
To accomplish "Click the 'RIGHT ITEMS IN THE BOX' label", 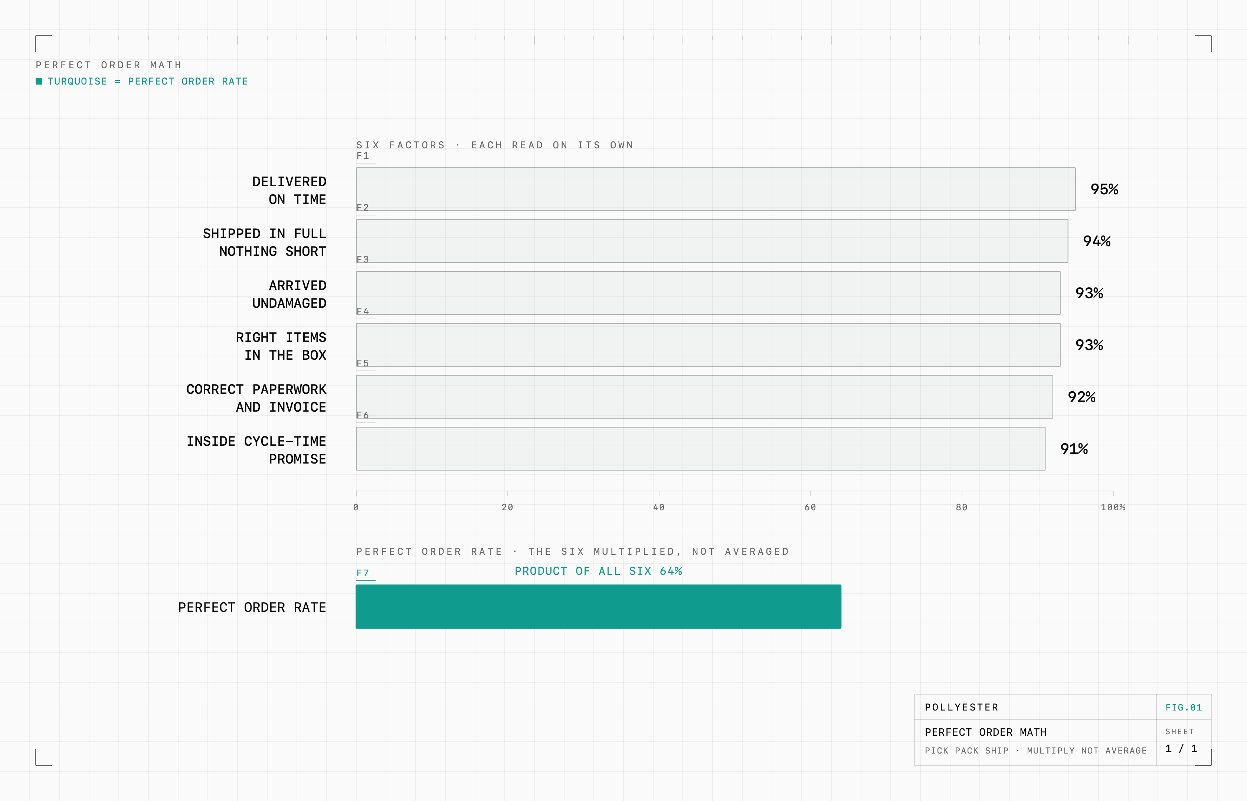I will (281, 346).
